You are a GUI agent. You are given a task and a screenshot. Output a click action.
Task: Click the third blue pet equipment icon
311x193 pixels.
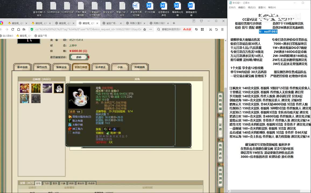tap(114, 129)
